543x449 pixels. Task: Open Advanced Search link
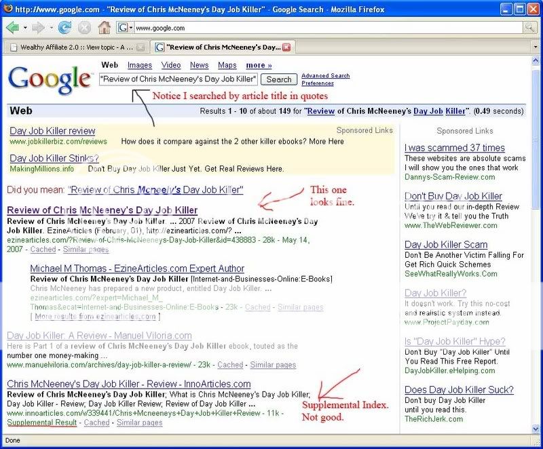point(326,75)
